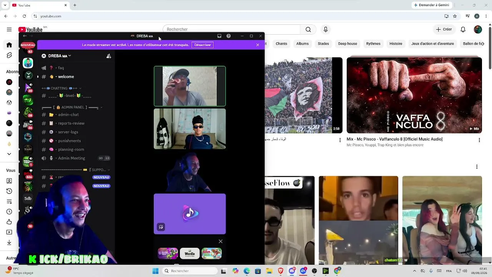Click the Discord back arrow
Viewport: 492px width, 277px height.
click(x=25, y=36)
